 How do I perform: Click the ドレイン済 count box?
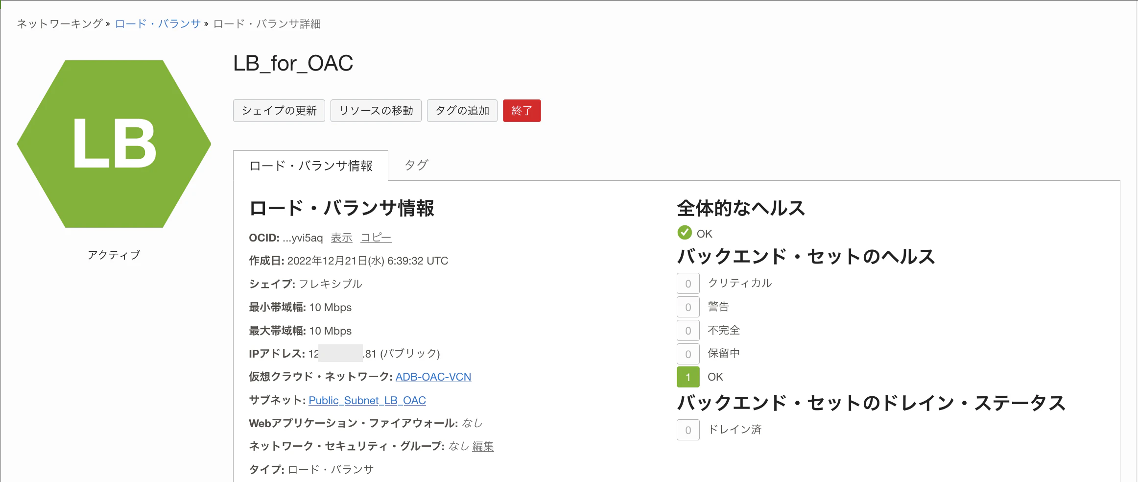[688, 430]
